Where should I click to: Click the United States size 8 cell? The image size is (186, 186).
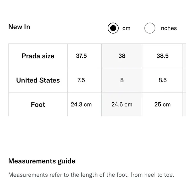[x=122, y=80]
